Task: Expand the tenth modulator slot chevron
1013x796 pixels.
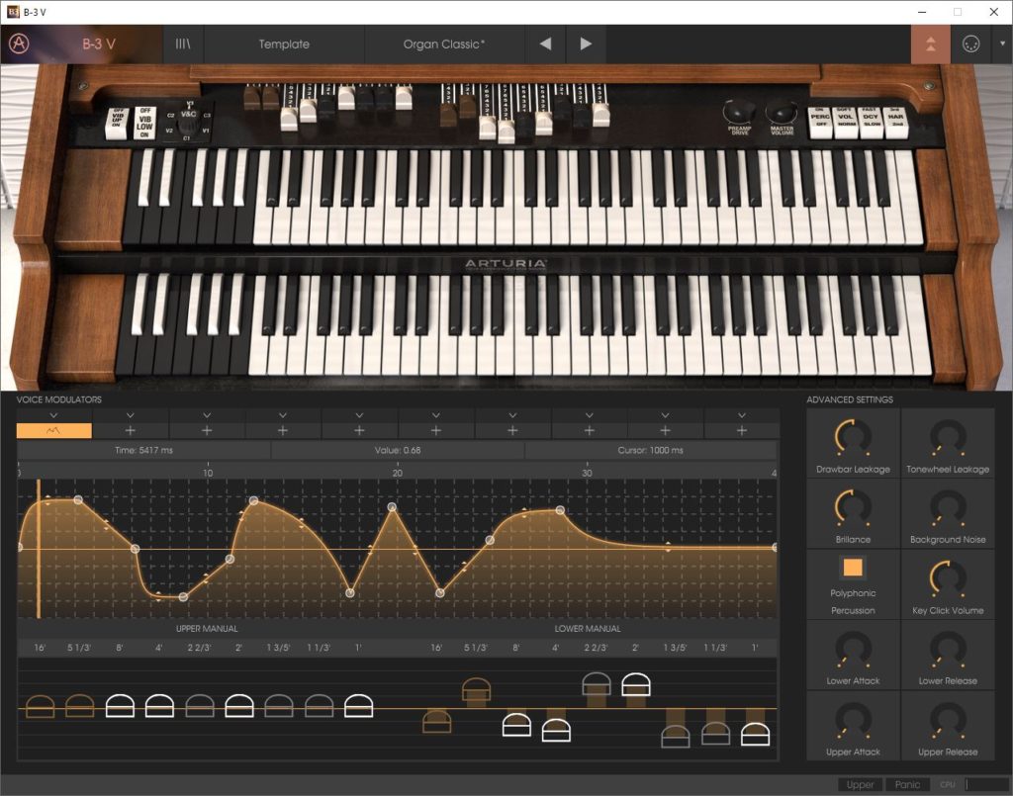Action: point(742,415)
